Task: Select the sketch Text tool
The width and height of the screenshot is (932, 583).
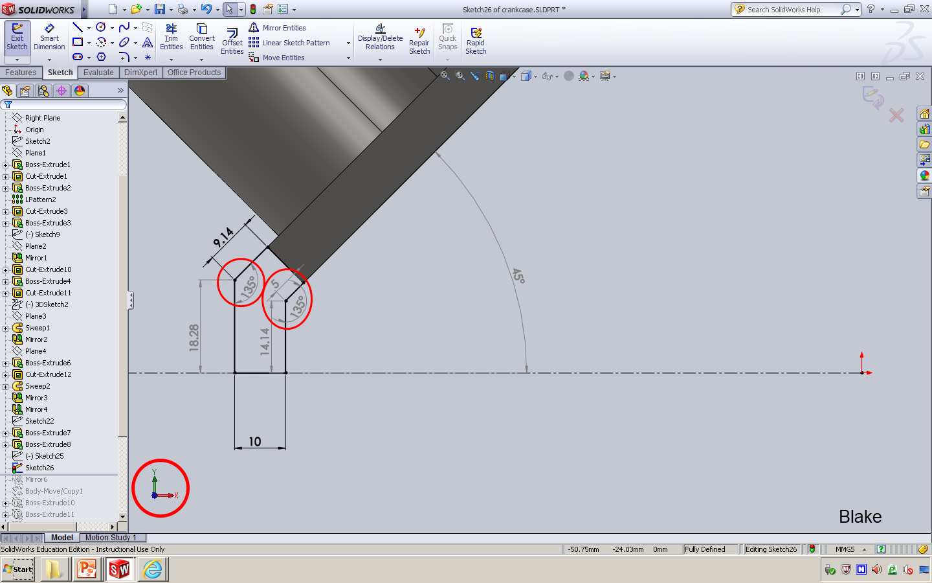Action: coord(148,42)
